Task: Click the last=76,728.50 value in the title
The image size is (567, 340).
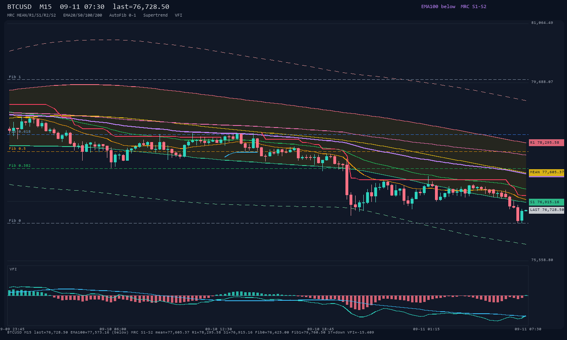Action: [x=141, y=7]
